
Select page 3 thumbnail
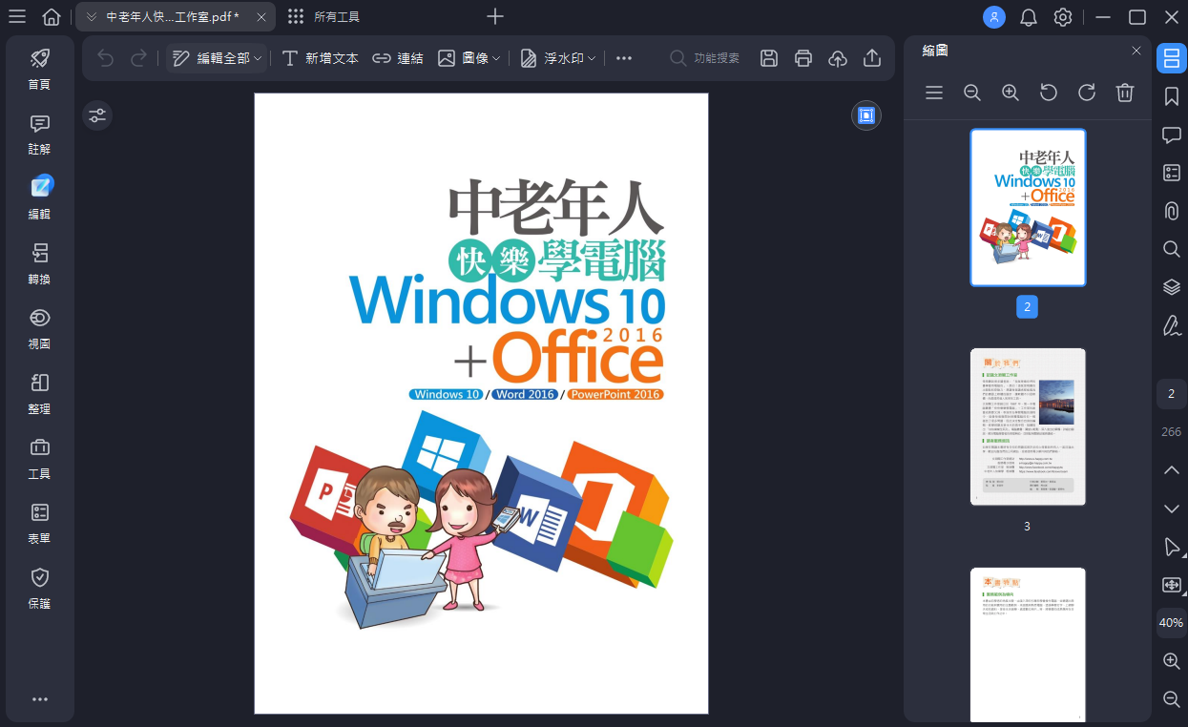[1028, 427]
